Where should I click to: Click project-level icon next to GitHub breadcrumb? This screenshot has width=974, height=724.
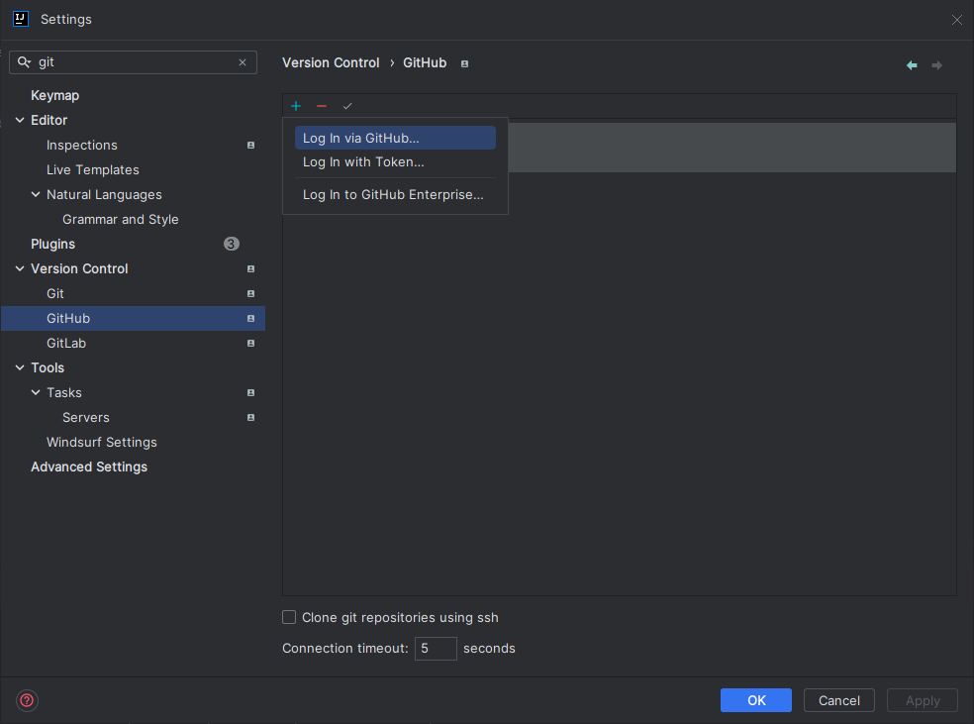pos(464,63)
